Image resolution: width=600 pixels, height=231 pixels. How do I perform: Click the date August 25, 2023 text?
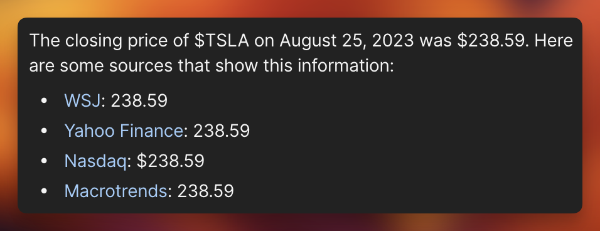click(346, 41)
